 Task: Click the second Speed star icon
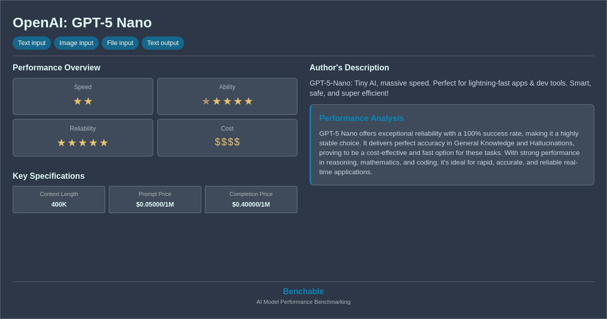tap(89, 101)
